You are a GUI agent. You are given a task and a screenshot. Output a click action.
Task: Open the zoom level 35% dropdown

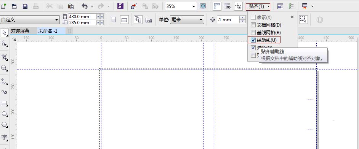click(194, 6)
